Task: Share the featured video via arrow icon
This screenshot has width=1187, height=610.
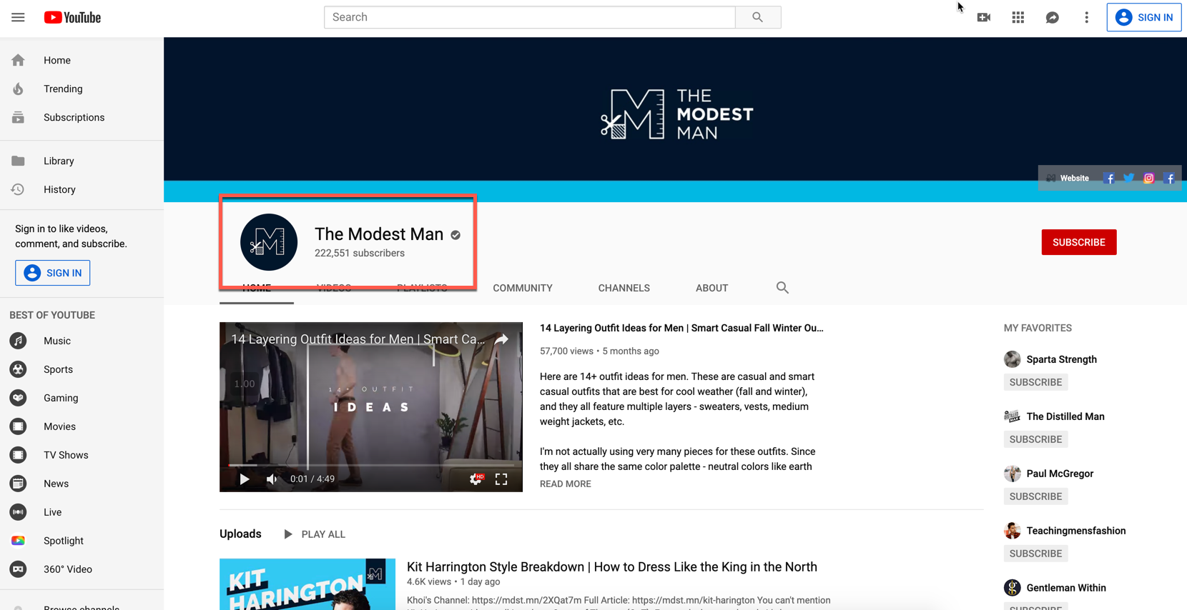Action: click(501, 339)
